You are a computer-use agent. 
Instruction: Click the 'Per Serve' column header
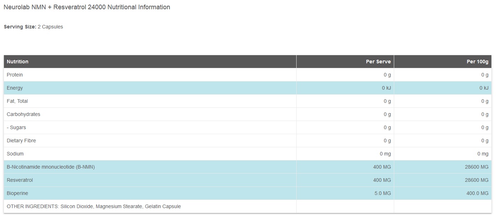tap(378, 62)
